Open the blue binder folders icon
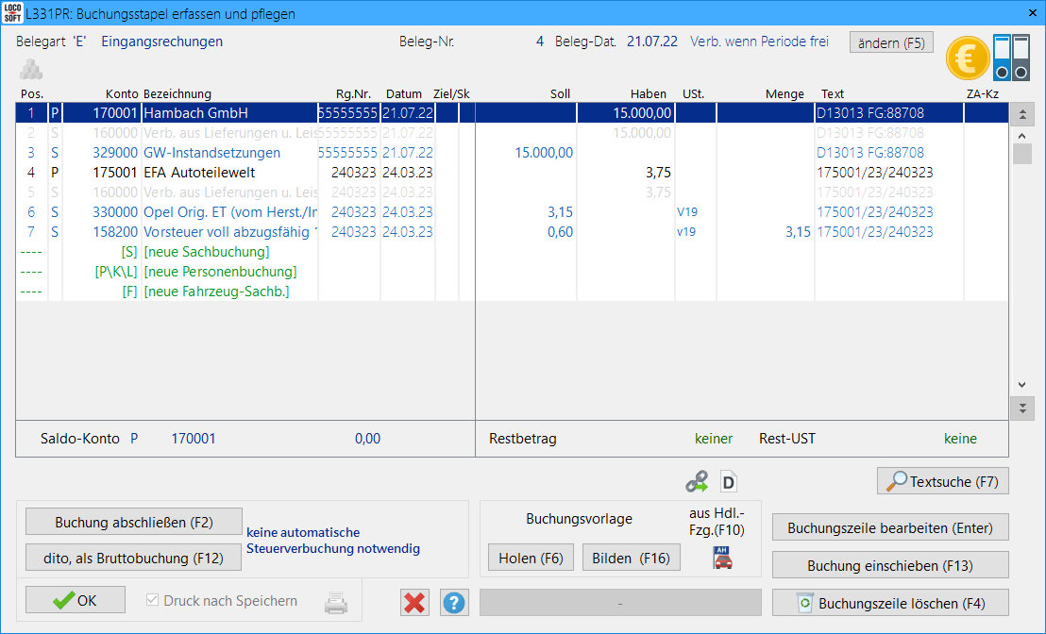This screenshot has width=1046, height=634. point(1011,58)
